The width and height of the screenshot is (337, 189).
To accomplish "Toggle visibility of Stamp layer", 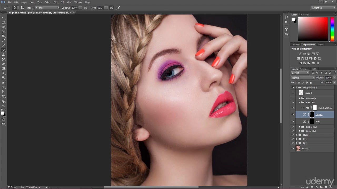I will click(293, 148).
